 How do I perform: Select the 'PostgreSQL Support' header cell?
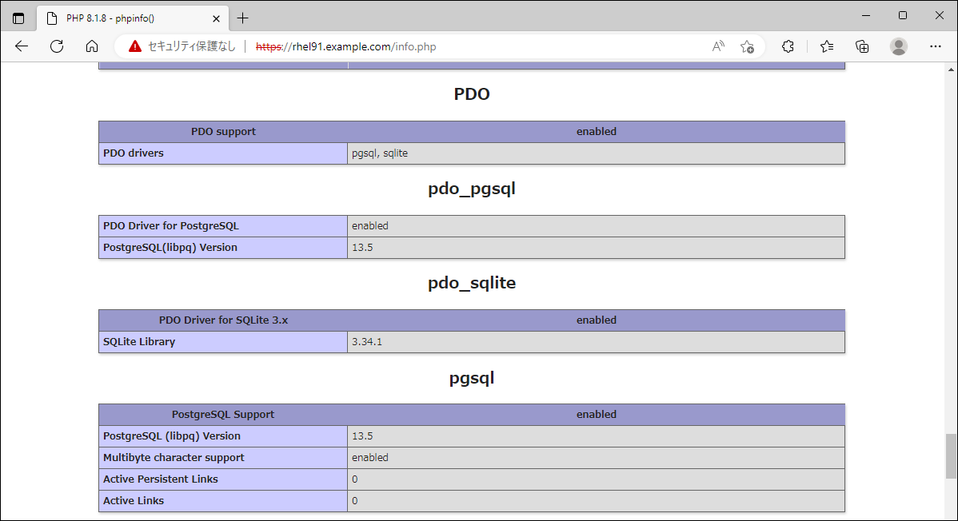point(223,414)
